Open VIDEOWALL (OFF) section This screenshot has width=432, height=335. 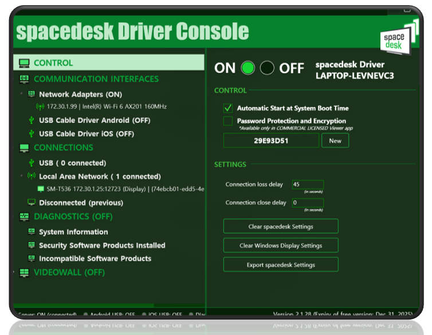[69, 273]
